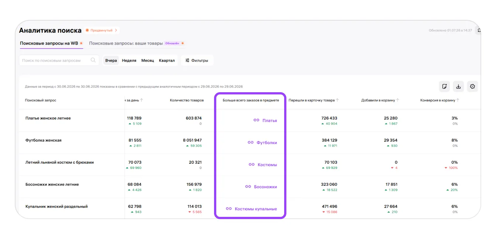Image resolution: width=496 pixels, height=239 pixels.
Task: Click the Продвинутый plan badge
Action: (101, 30)
